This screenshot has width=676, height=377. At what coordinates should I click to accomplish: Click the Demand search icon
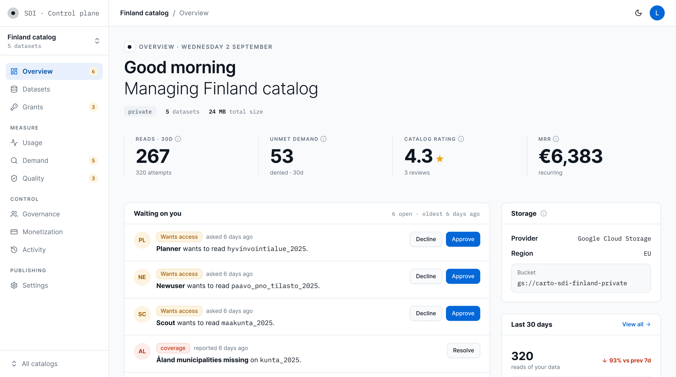(x=14, y=160)
